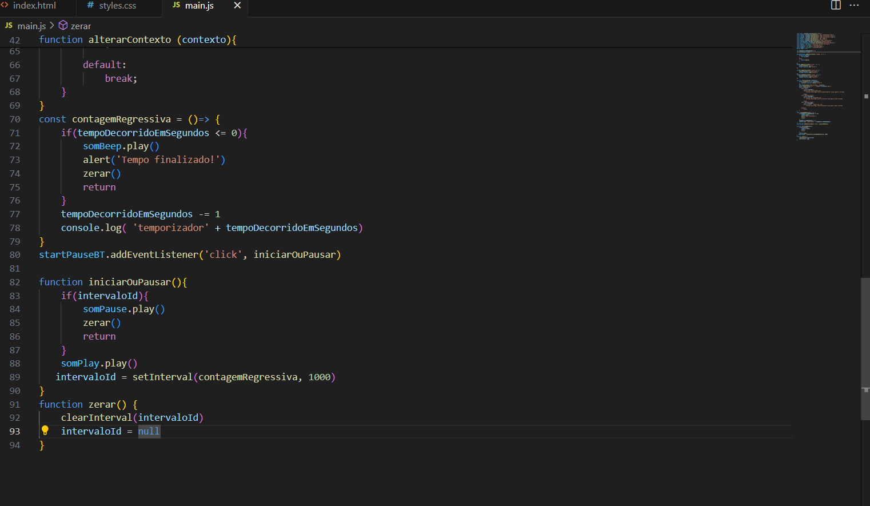Viewport: 870px width, 506px height.
Task: Click 'Tempo finalizado!' string
Action: click(168, 160)
